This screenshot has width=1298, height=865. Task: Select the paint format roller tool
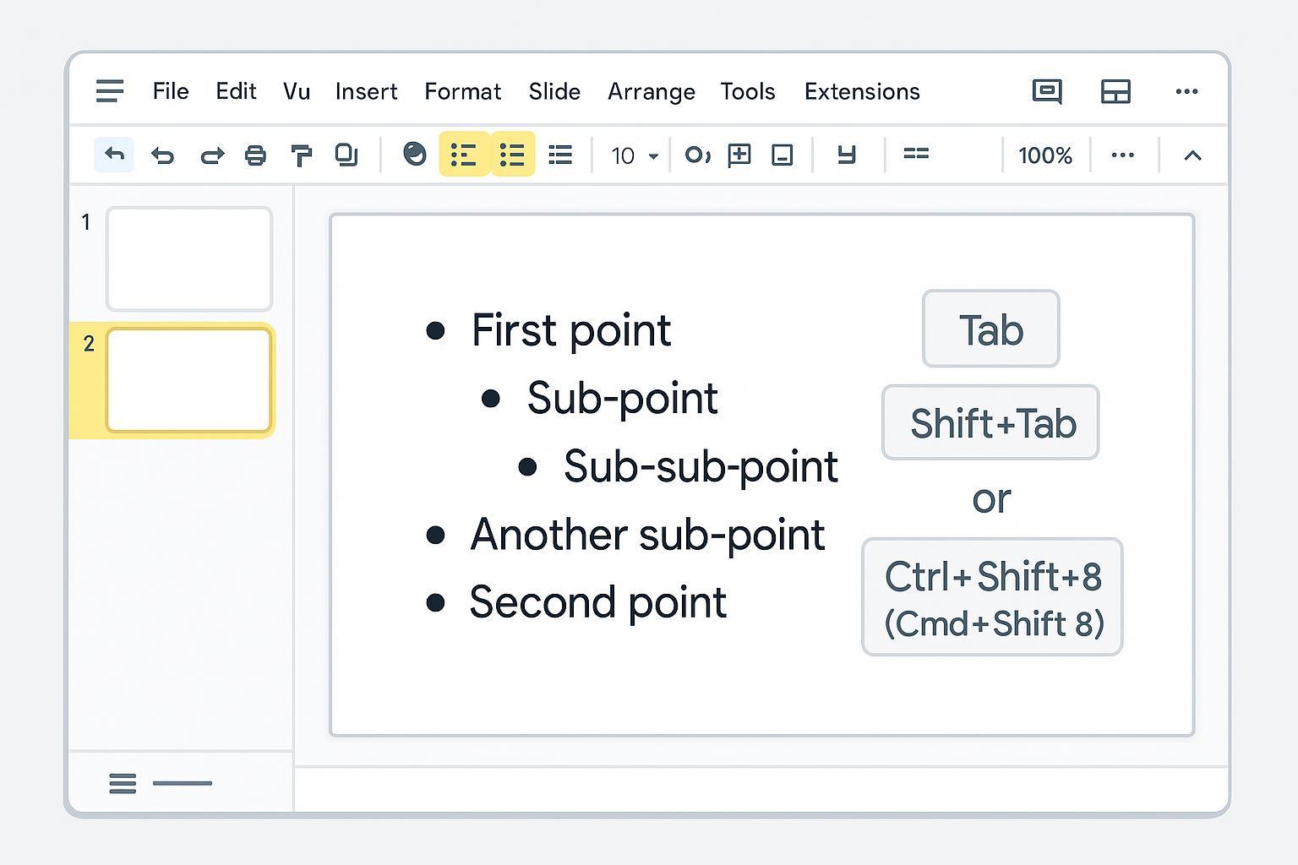coord(301,155)
